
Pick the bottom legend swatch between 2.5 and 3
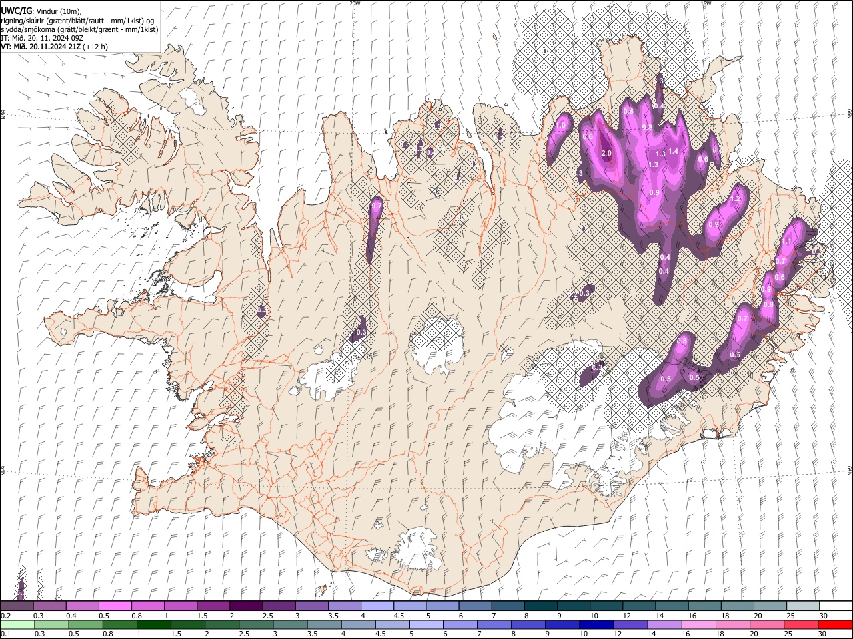coord(256,625)
